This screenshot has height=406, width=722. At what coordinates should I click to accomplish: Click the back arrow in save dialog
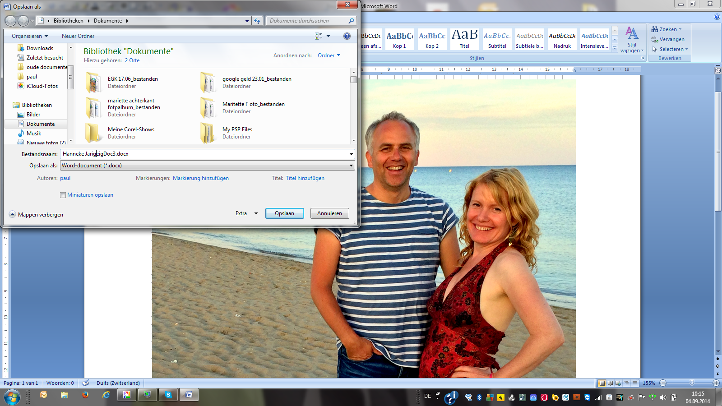coord(10,21)
